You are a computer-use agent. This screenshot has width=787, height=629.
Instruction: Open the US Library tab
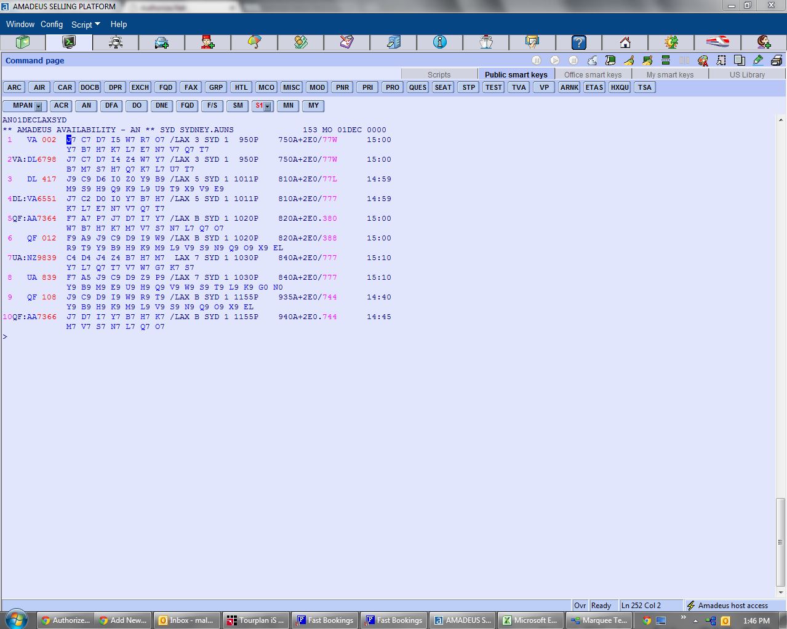pyautogui.click(x=747, y=74)
